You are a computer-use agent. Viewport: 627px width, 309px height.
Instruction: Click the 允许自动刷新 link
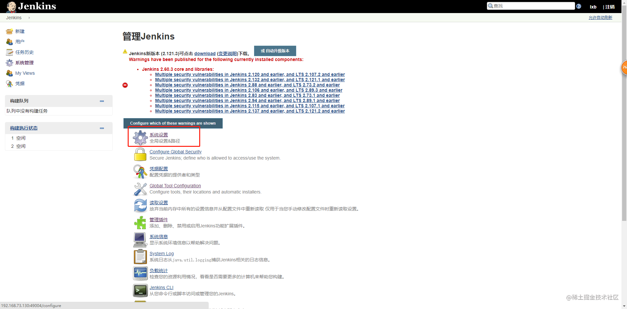pos(601,18)
